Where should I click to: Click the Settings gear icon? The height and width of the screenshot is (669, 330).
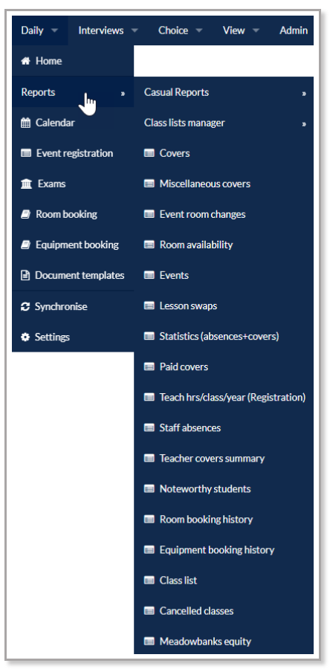[25, 337]
